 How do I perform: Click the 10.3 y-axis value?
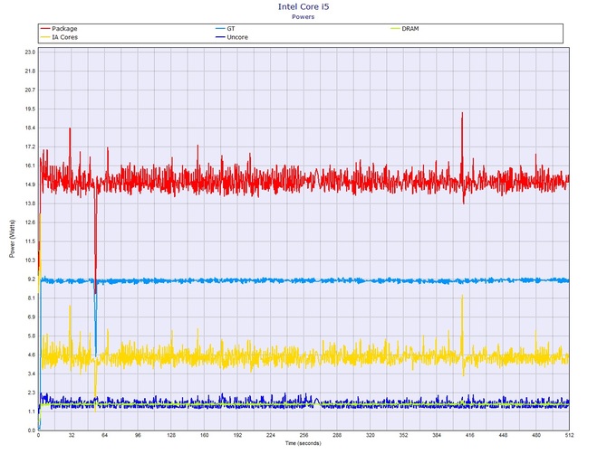click(30, 260)
